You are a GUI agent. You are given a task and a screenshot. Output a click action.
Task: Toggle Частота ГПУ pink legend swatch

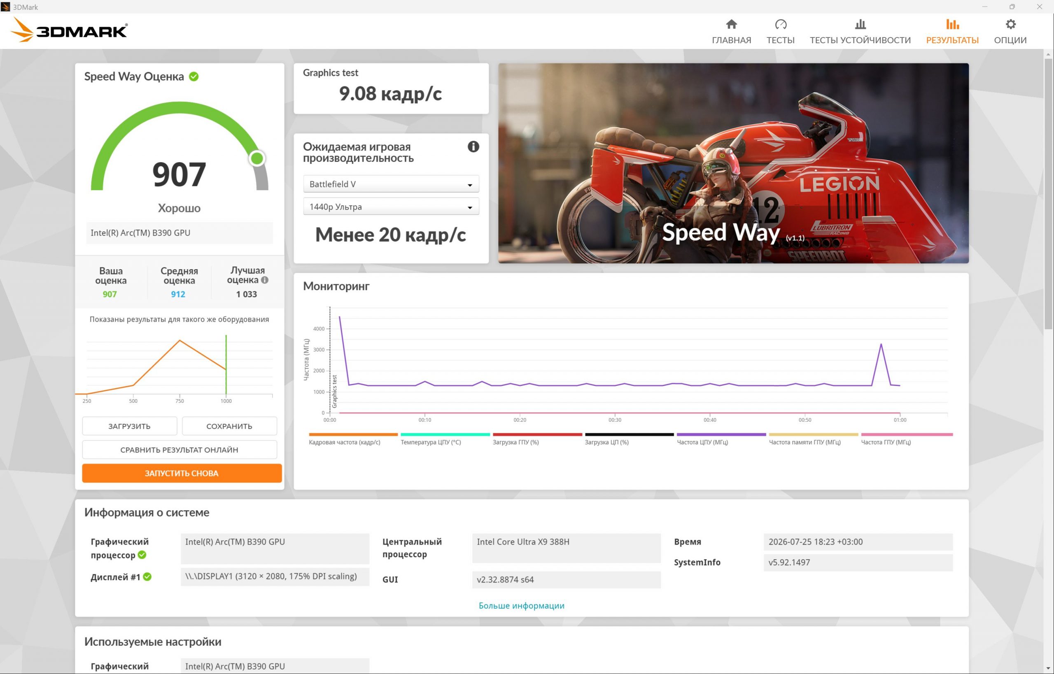907,434
